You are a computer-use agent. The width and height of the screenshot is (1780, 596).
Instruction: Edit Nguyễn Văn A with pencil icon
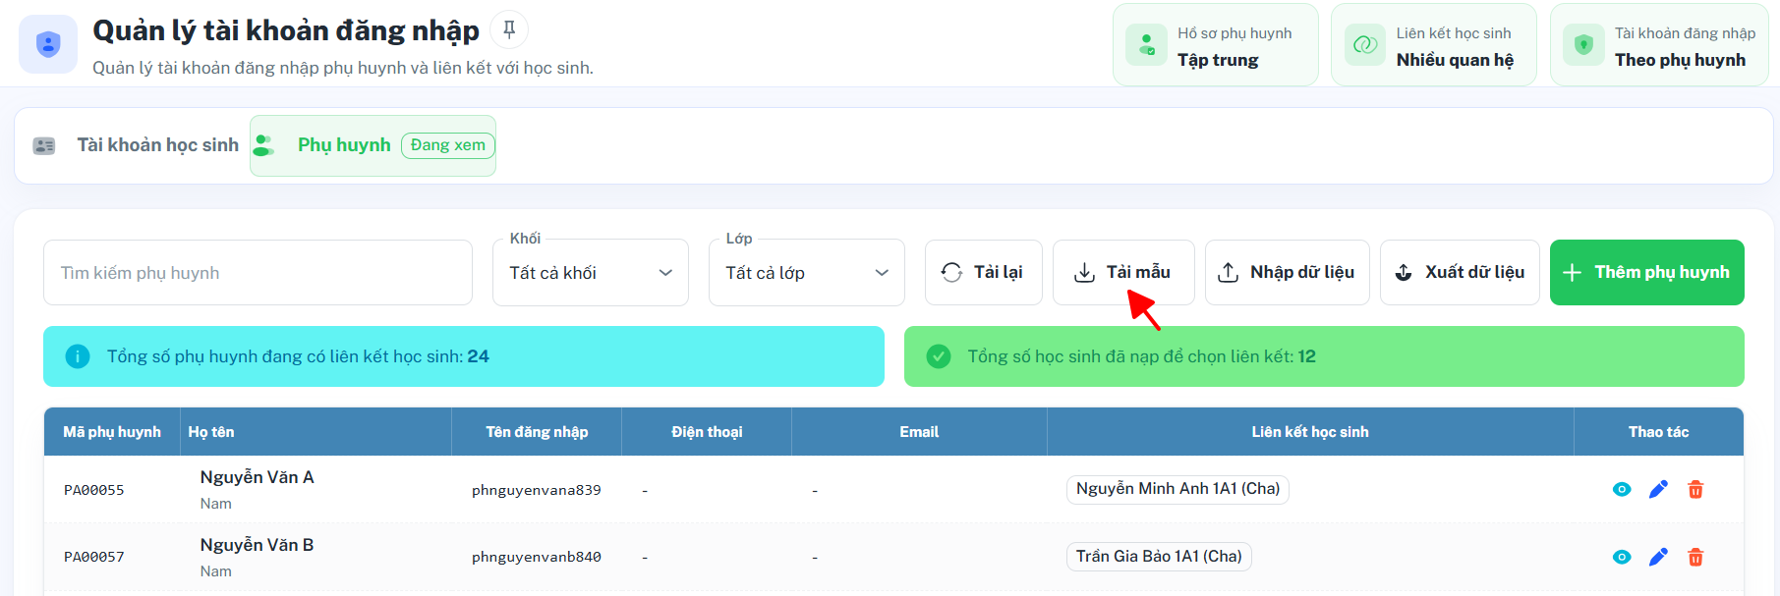[x=1658, y=489]
